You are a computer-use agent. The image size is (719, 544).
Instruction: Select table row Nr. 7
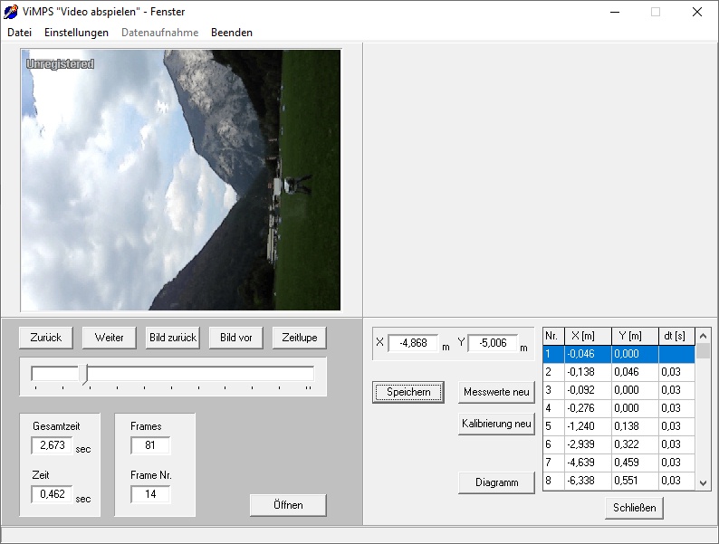(618, 463)
